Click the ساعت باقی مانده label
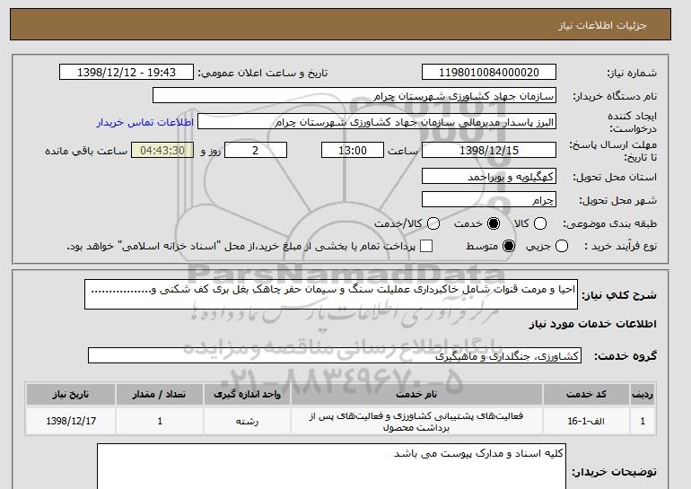 point(86,151)
